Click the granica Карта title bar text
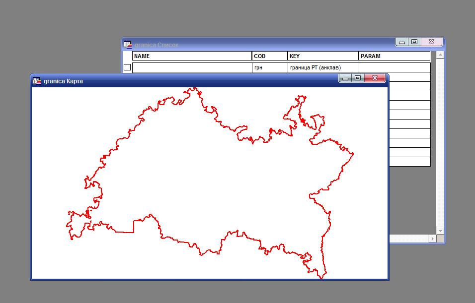Screen dimensions: 475x303 [63, 81]
